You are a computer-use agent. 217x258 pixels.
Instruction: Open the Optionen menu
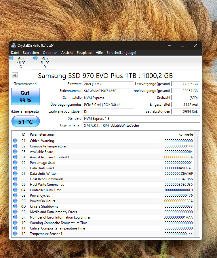[x=50, y=53]
